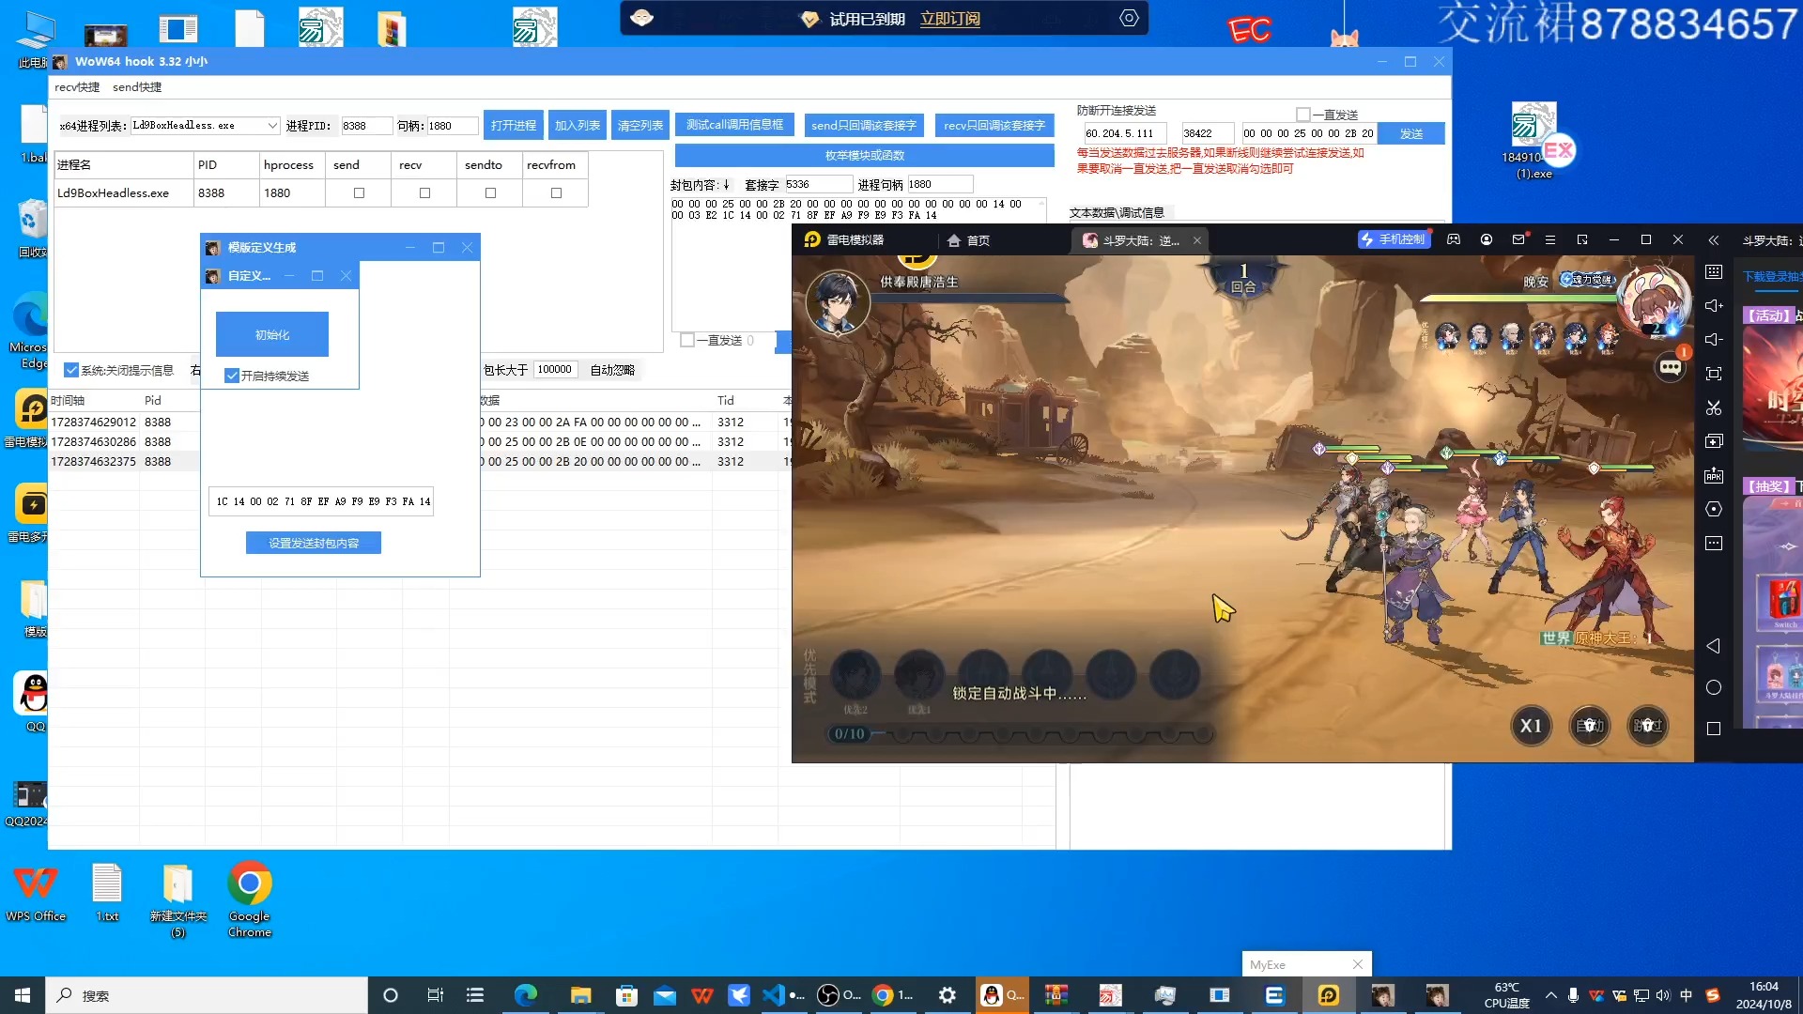Open more tools ellipsis in emulator sidebar
Image resolution: width=1803 pixels, height=1014 pixels.
click(1714, 543)
